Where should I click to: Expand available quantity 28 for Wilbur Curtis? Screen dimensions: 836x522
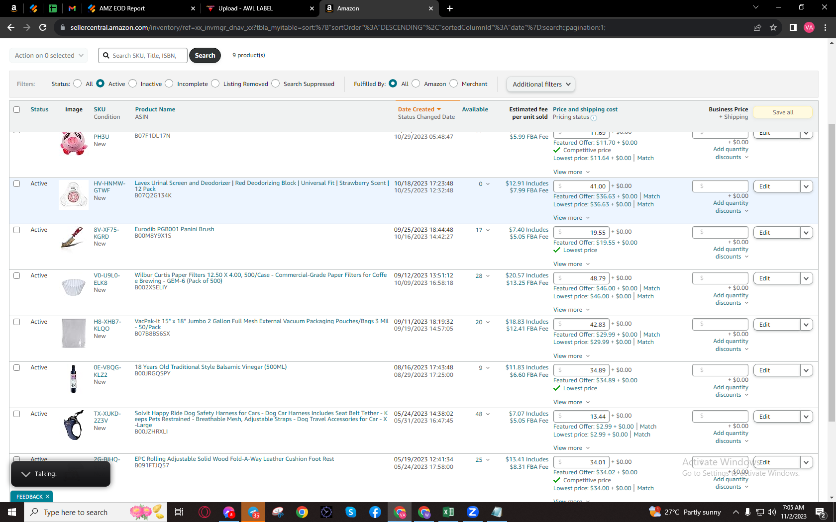click(483, 276)
